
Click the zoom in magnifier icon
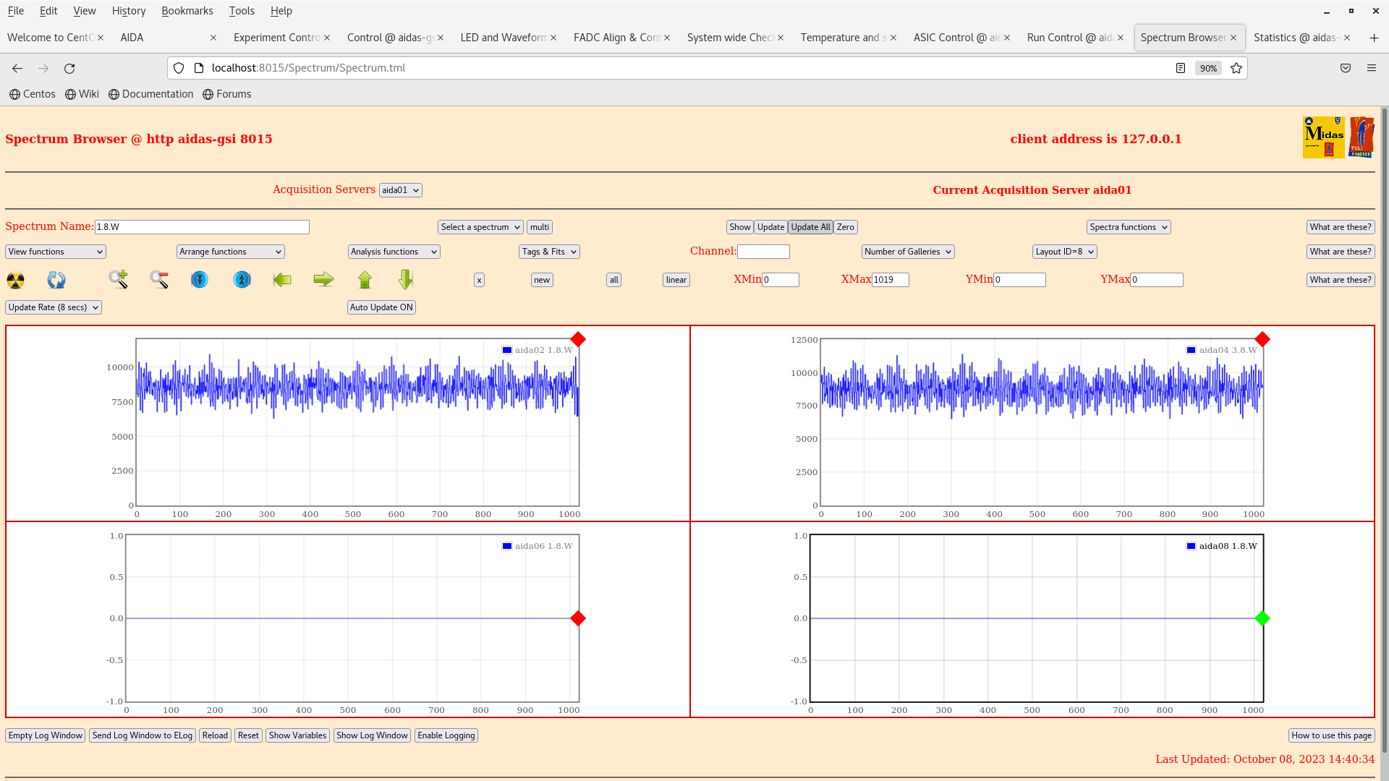pyautogui.click(x=119, y=279)
